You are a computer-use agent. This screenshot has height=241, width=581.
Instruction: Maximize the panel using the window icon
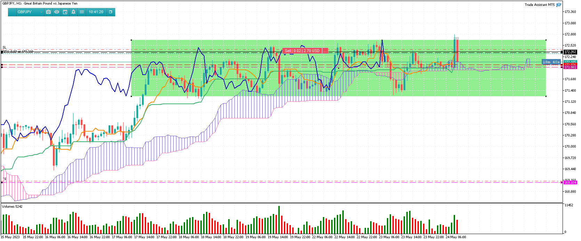[x=111, y=12]
